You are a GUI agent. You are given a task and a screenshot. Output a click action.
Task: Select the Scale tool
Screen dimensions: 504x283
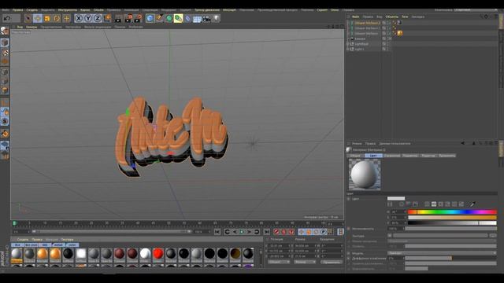coord(47,18)
